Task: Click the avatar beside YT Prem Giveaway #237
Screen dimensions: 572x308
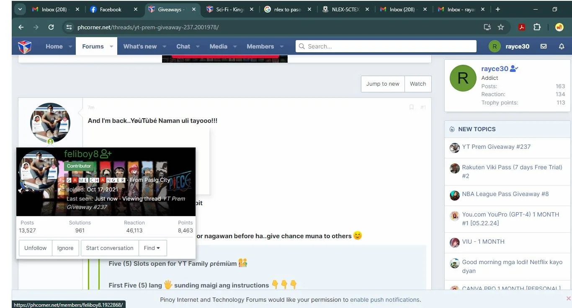Action: [x=455, y=148]
